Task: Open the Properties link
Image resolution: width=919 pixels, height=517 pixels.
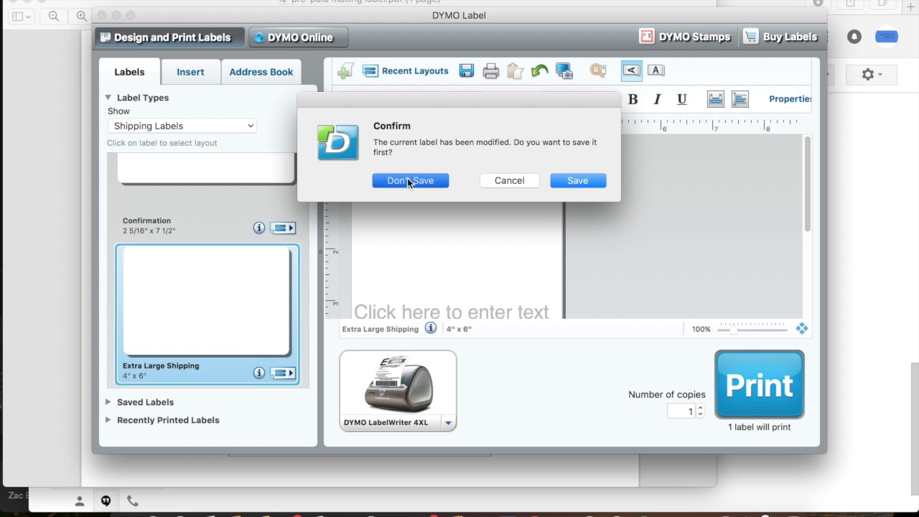Action: click(790, 99)
